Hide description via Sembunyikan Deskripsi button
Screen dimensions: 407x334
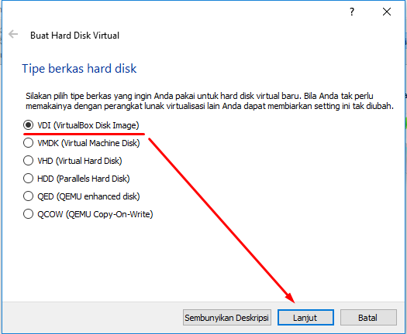coord(227,318)
